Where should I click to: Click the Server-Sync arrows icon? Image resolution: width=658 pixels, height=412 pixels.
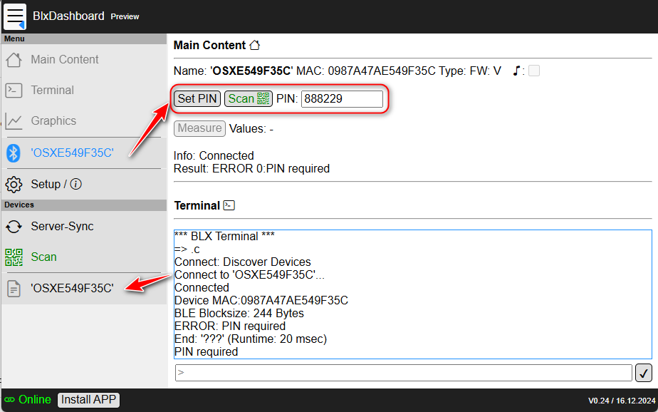tap(14, 227)
